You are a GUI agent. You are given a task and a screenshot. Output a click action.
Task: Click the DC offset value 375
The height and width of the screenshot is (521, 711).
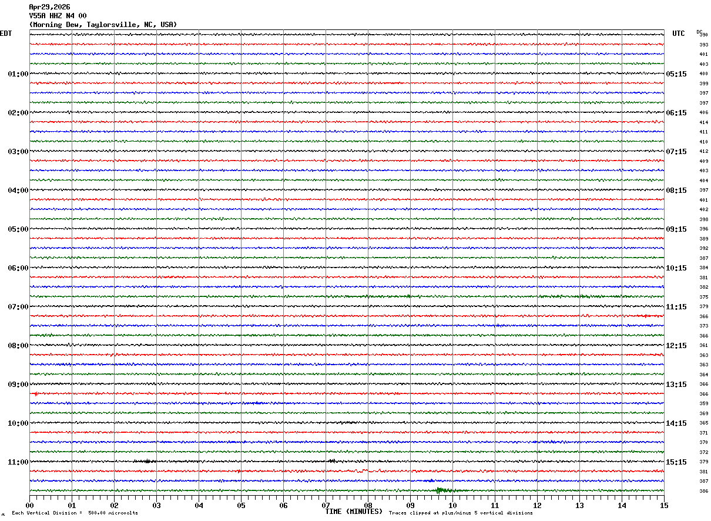coord(703,297)
